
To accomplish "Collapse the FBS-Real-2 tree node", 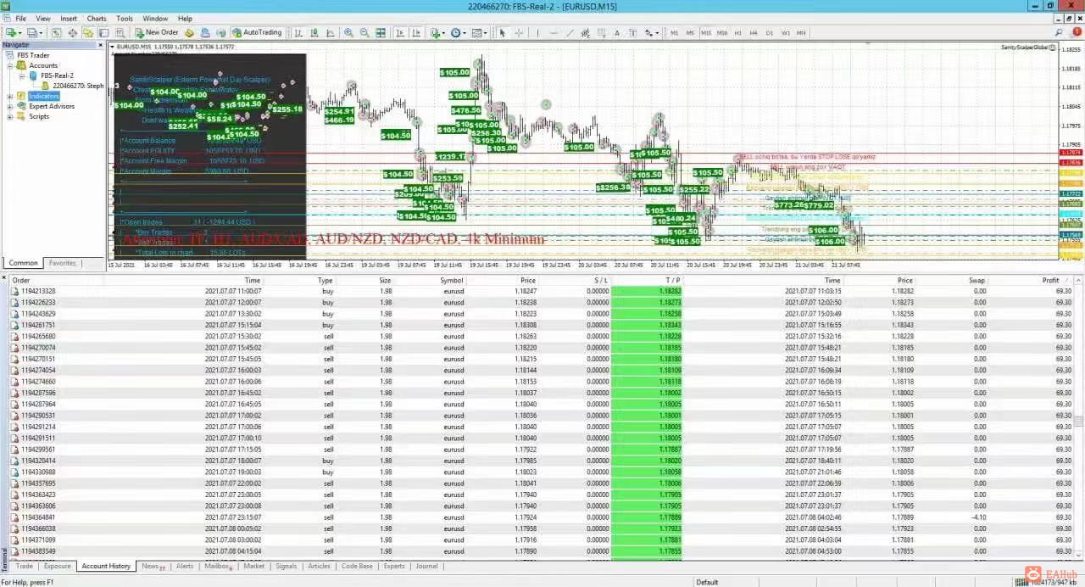I will 22,75.
